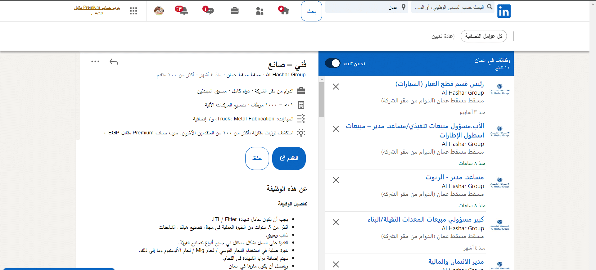Click the فني – صانع job heading

point(287,64)
